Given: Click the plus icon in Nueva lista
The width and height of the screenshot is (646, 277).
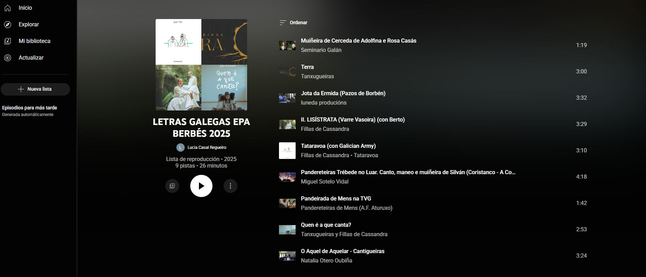Looking at the screenshot, I should [x=21, y=89].
